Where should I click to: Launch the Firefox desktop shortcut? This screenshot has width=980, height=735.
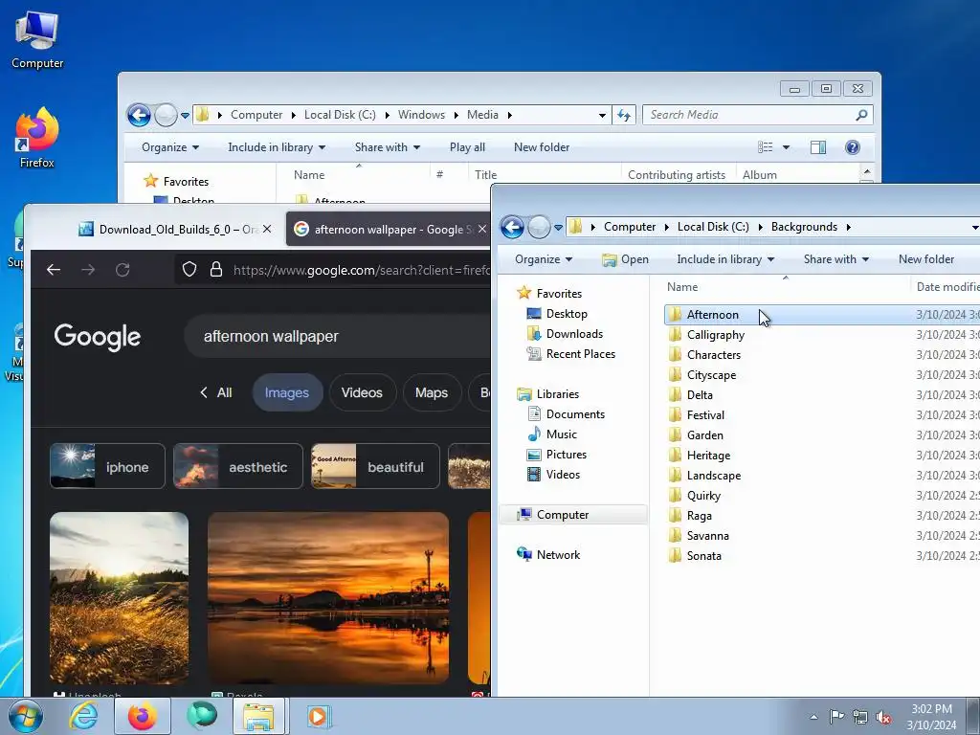pos(37,138)
